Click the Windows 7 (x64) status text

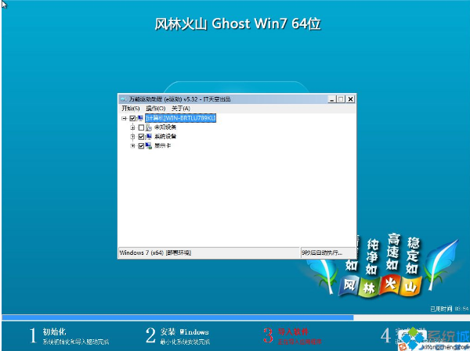(155, 253)
